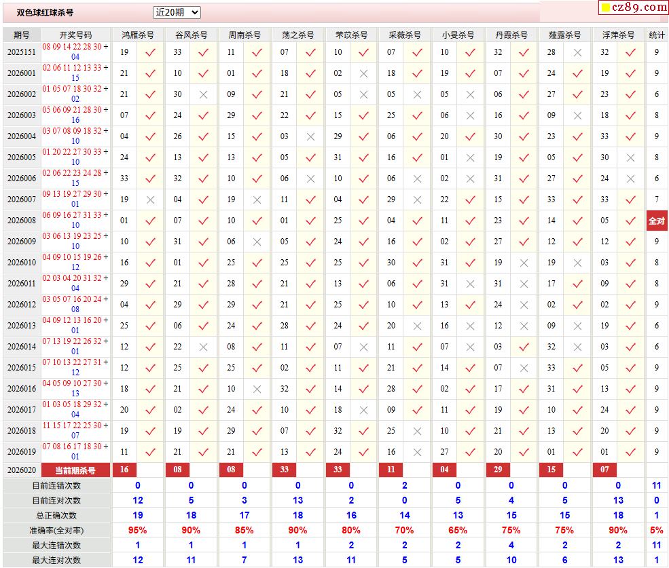
Task: Click the cz89.com site link
Action: click(638, 7)
